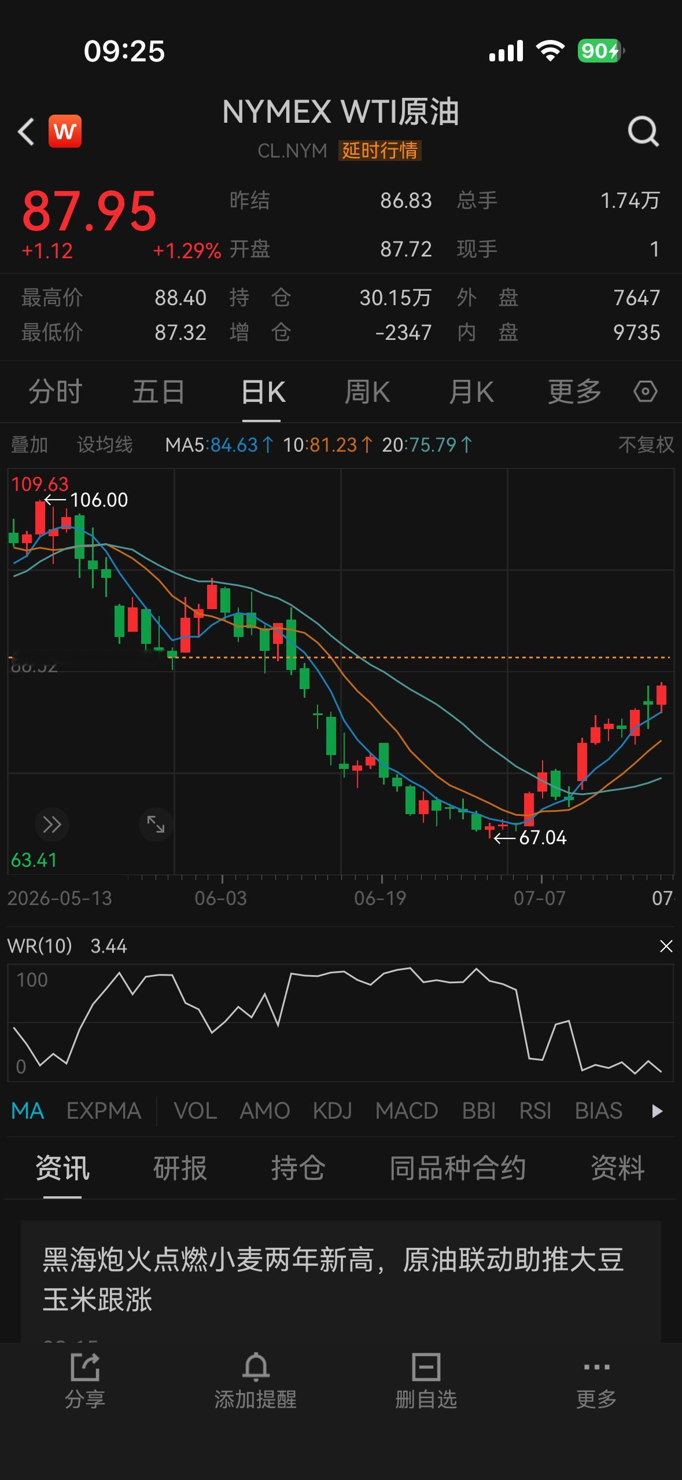
Task: Tap the battery status icon
Action: 601,51
